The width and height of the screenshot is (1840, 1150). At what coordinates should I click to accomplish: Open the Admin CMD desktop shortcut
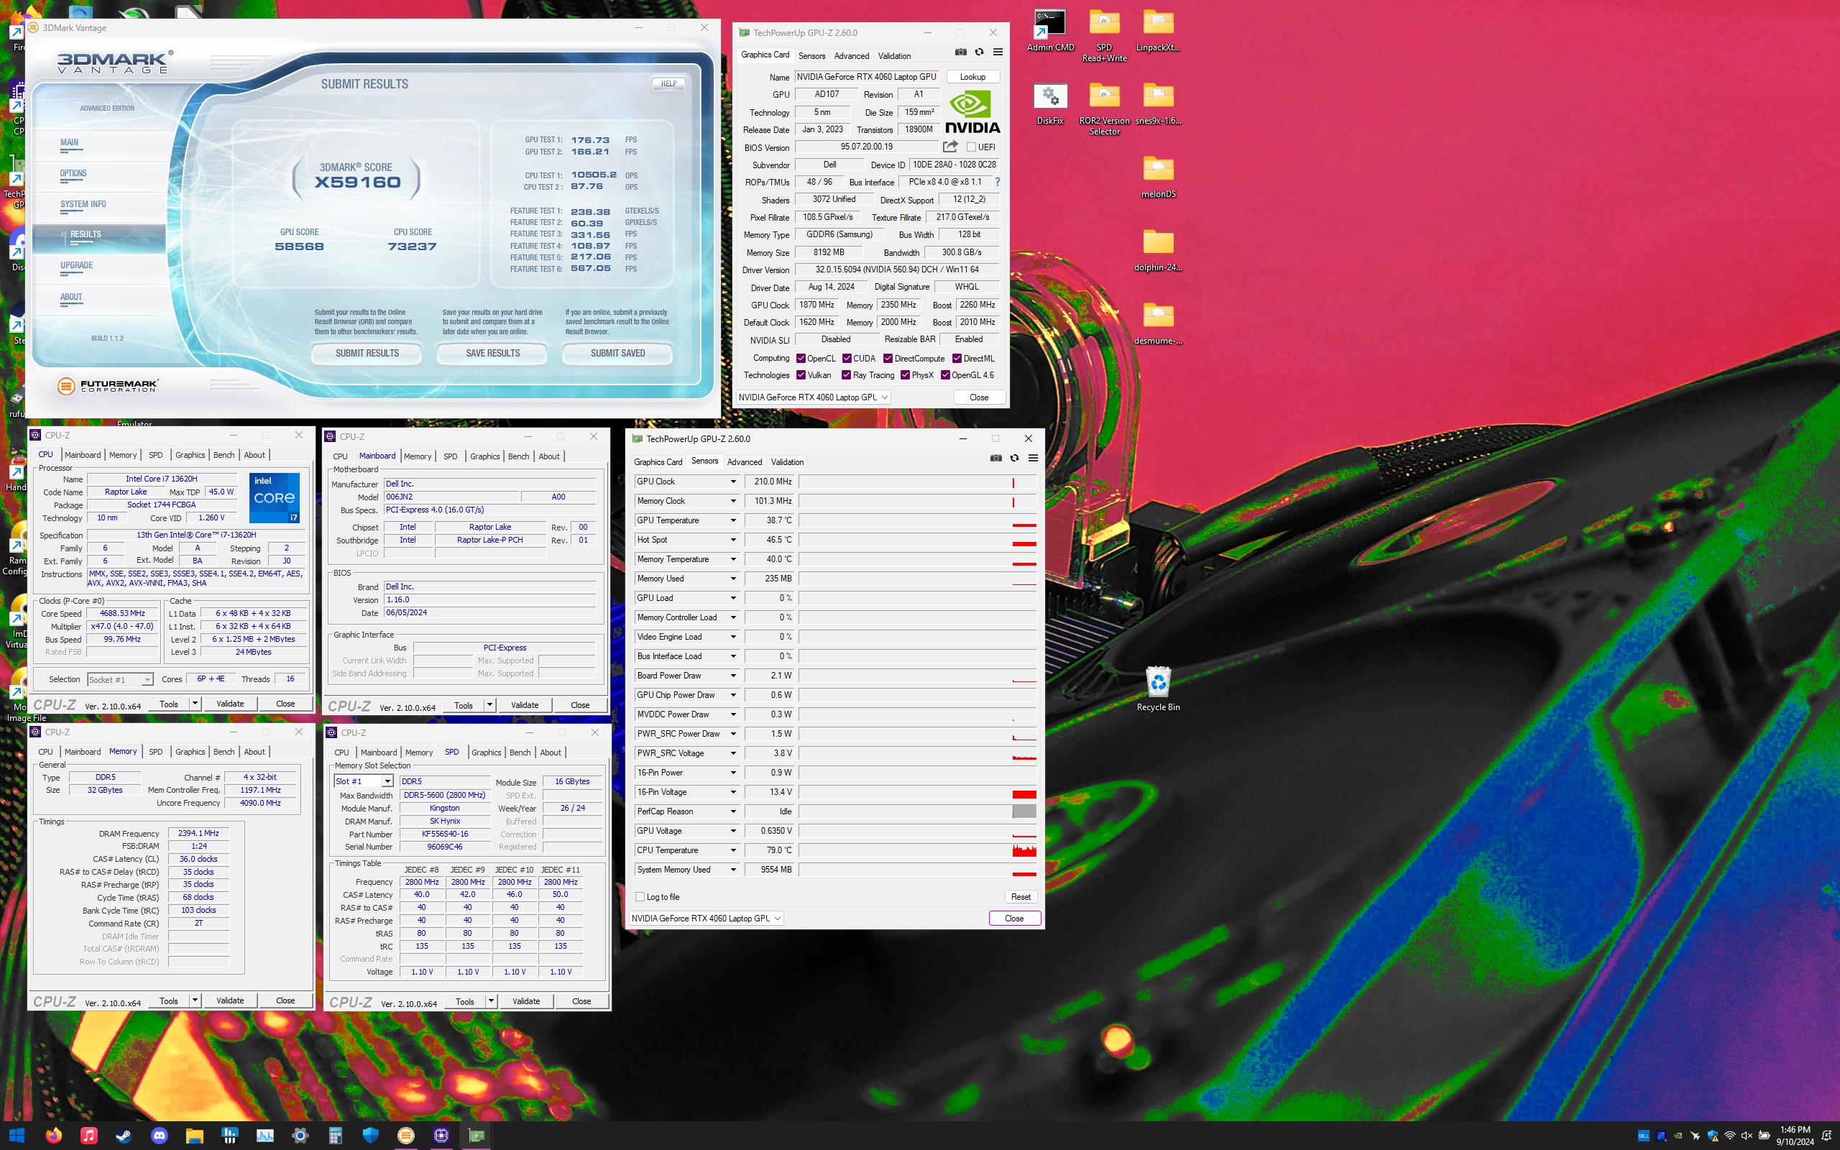1050,31
